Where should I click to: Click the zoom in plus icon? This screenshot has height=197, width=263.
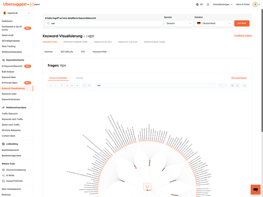click(x=50, y=86)
